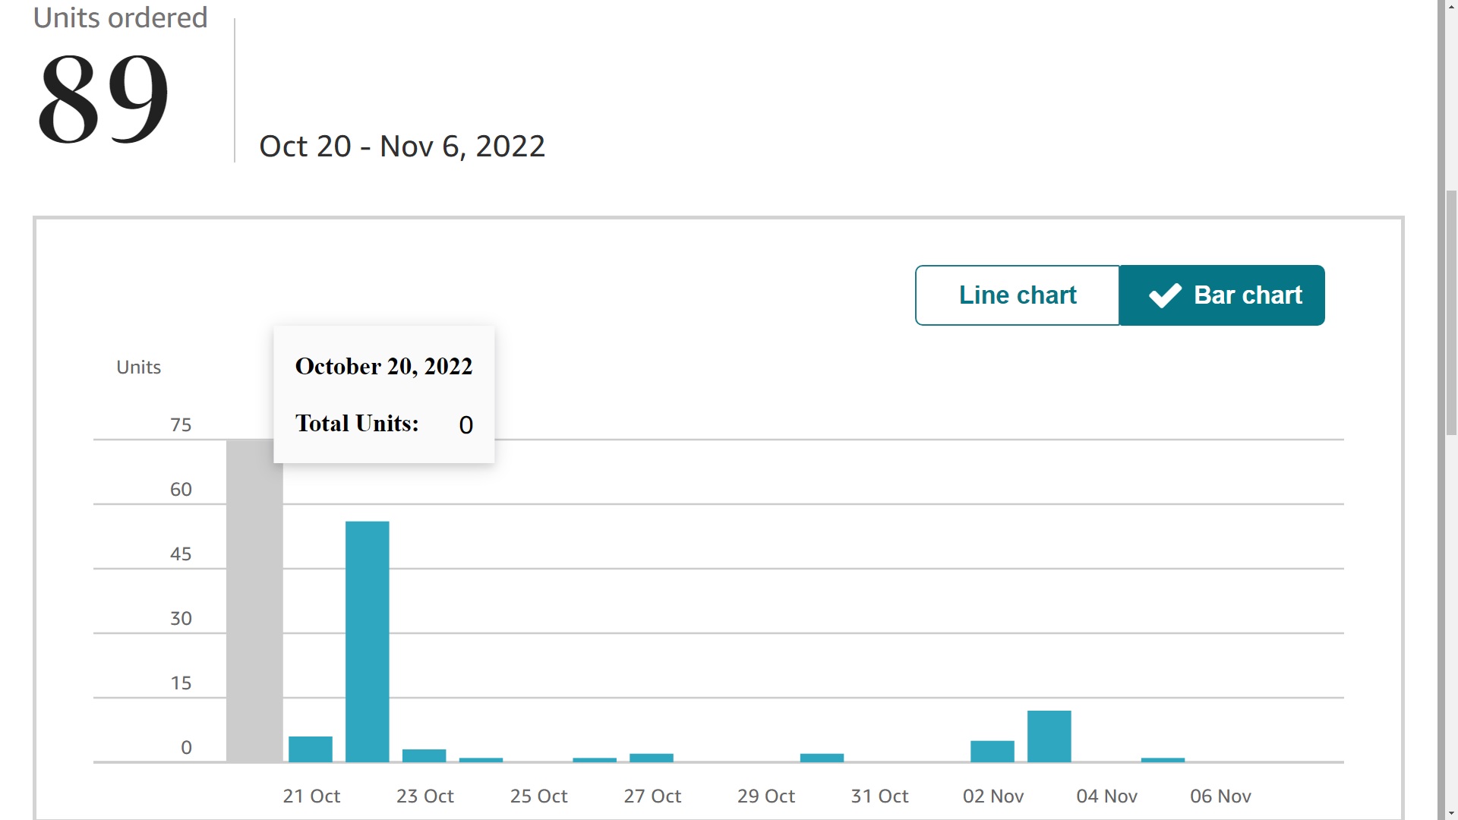Click the October 20, 2022 tooltip

tap(384, 395)
